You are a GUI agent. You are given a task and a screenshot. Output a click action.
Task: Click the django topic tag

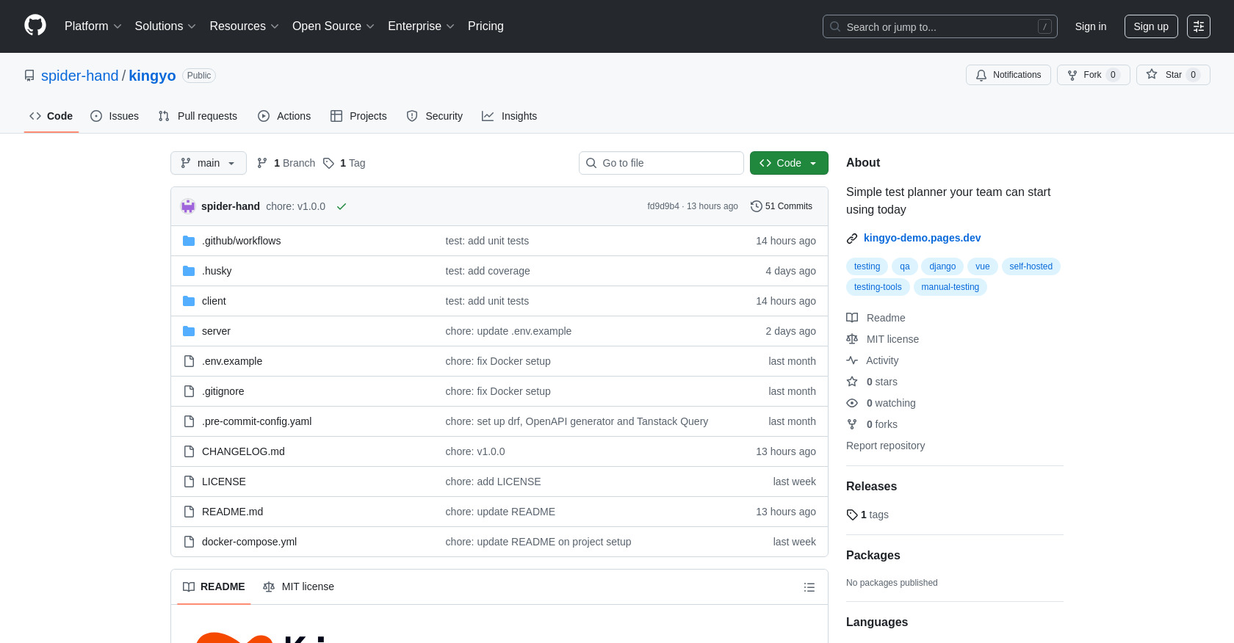[x=942, y=266]
